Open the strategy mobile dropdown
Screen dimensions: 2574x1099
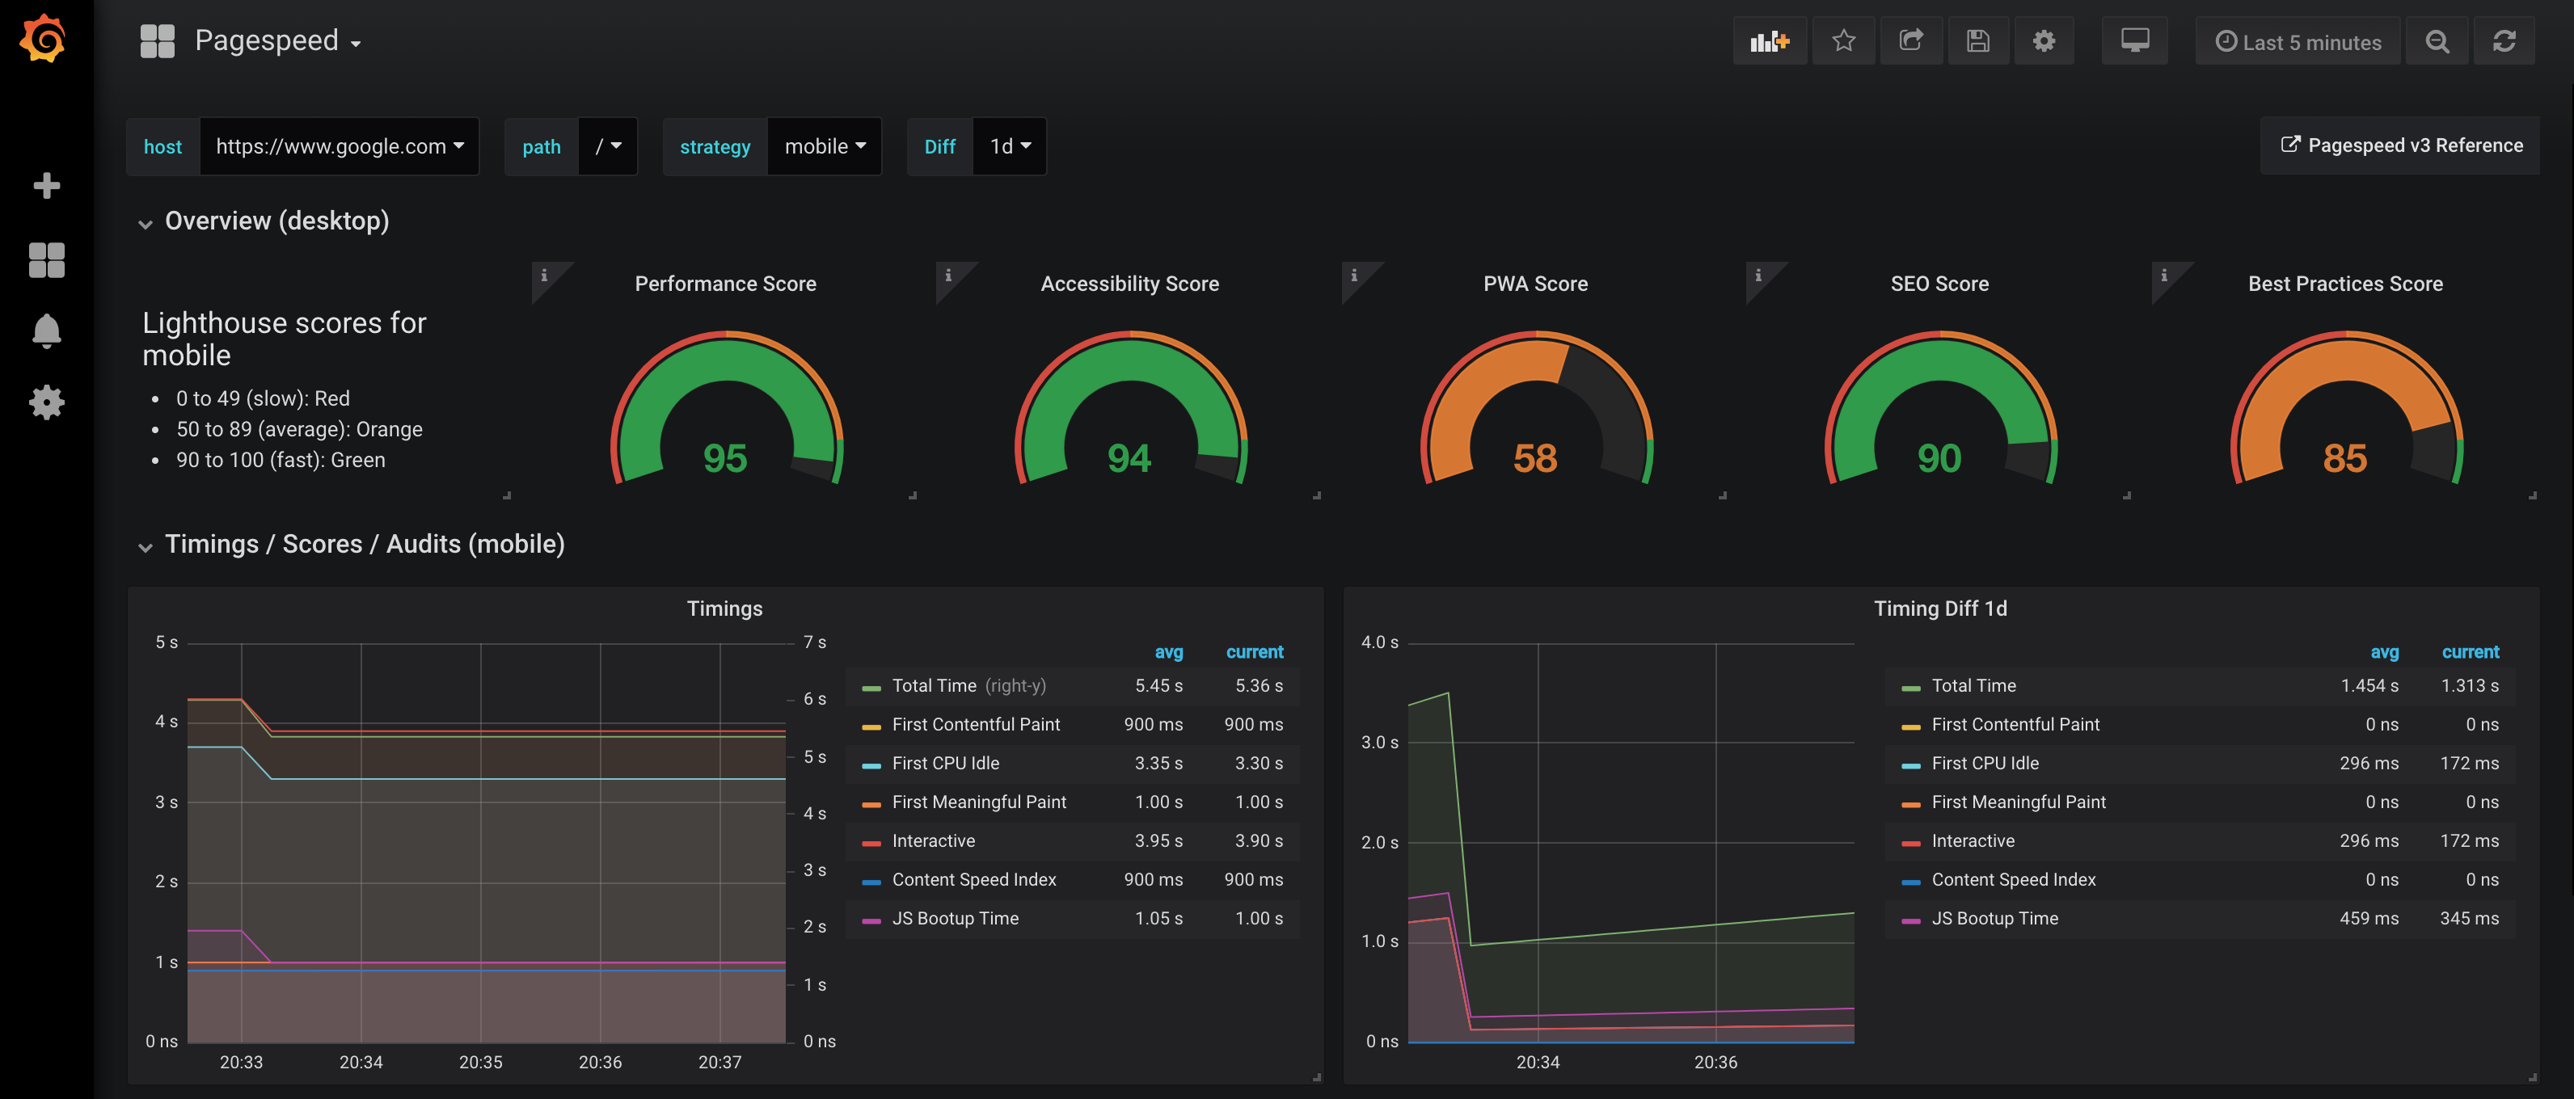click(825, 147)
